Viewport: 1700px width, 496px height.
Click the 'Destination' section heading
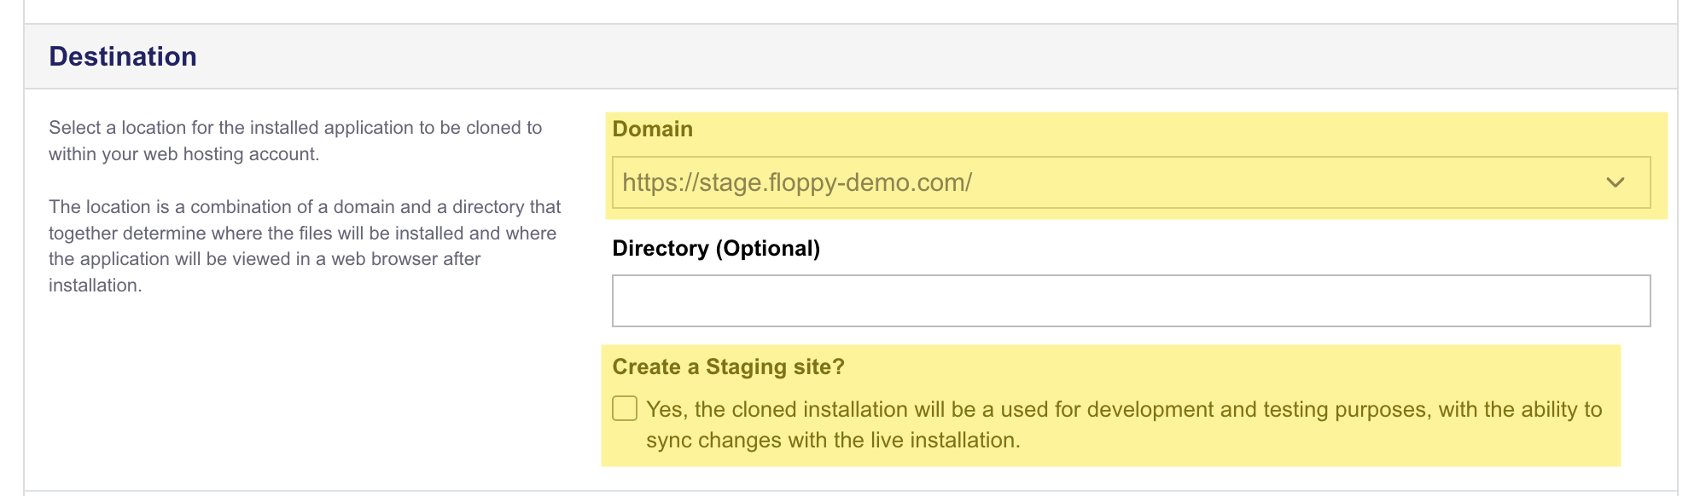pos(123,56)
